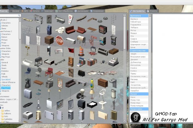Screen dimensions: 193x128
Task: Open the antlers folder
Action: (7, 111)
